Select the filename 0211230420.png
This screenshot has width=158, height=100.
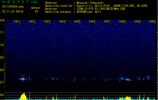pos(13,6)
